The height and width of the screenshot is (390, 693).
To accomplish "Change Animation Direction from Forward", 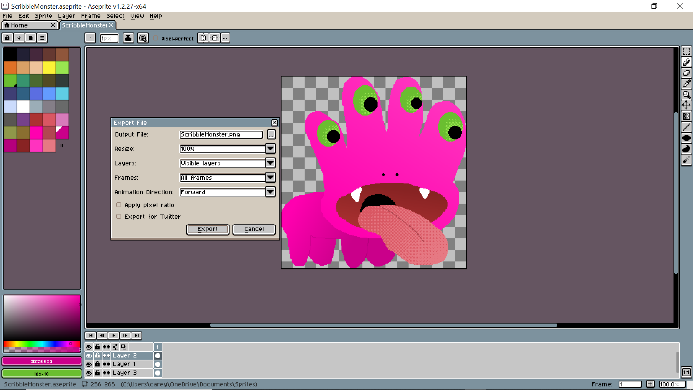I will click(270, 192).
